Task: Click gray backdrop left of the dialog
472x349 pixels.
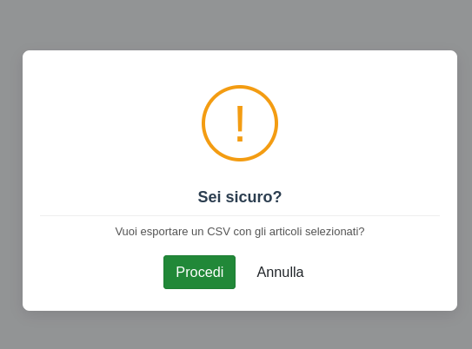Action: tap(10, 181)
